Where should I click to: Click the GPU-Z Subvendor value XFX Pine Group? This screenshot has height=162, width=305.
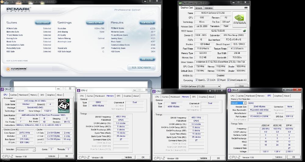pyautogui.click(x=234, y=35)
